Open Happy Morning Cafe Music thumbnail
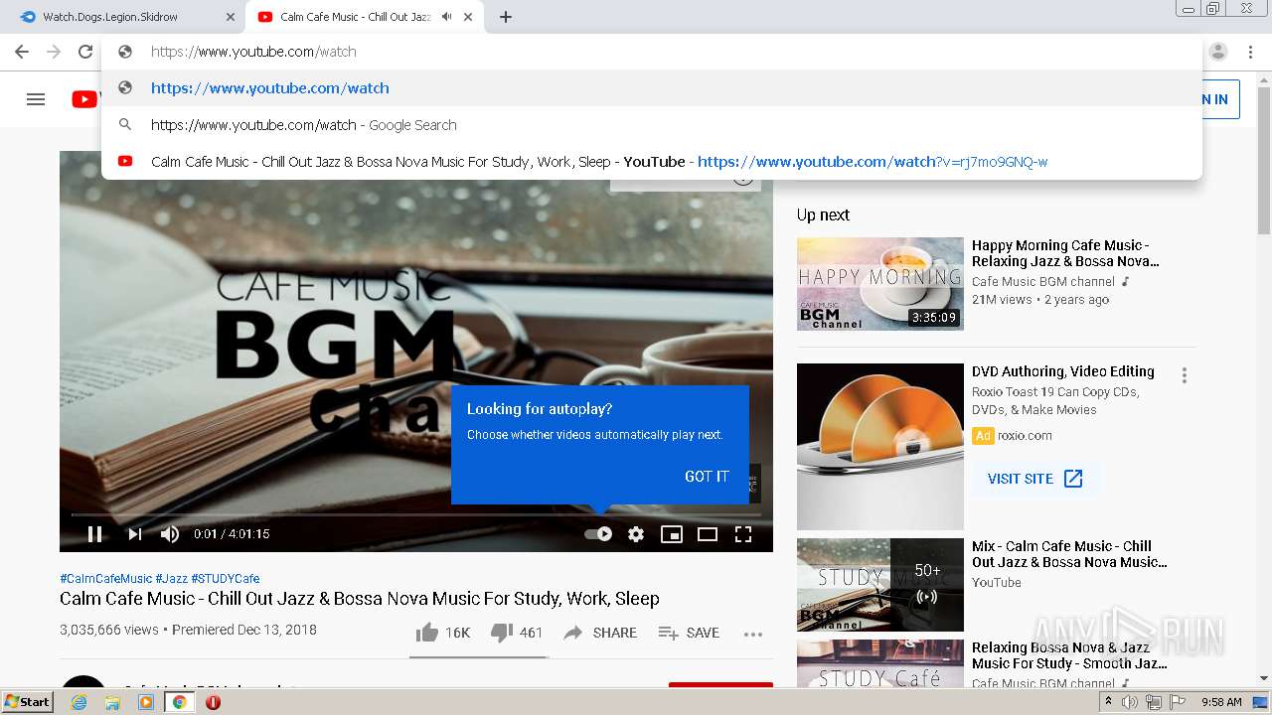This screenshot has height=715, width=1272. (x=880, y=284)
